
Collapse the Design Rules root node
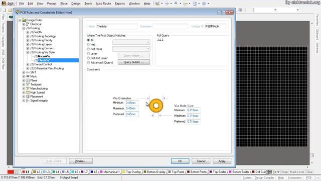(20, 20)
